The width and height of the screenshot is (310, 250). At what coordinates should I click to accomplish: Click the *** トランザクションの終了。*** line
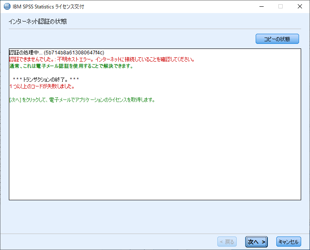click(x=46, y=80)
